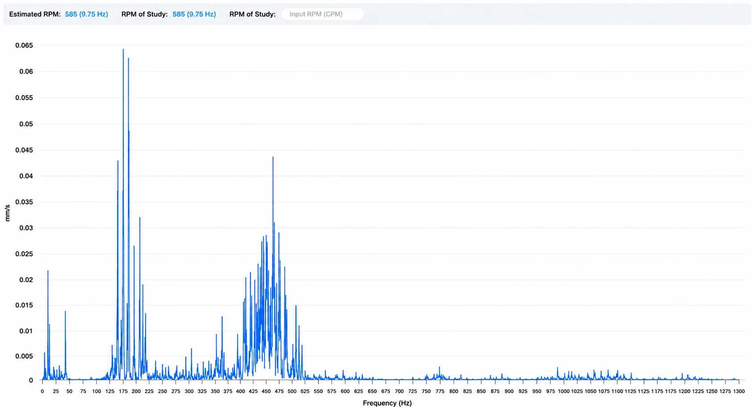Focus the Input RPM (CPM) field
Viewport: 756px width, 414px height.
pyautogui.click(x=322, y=14)
